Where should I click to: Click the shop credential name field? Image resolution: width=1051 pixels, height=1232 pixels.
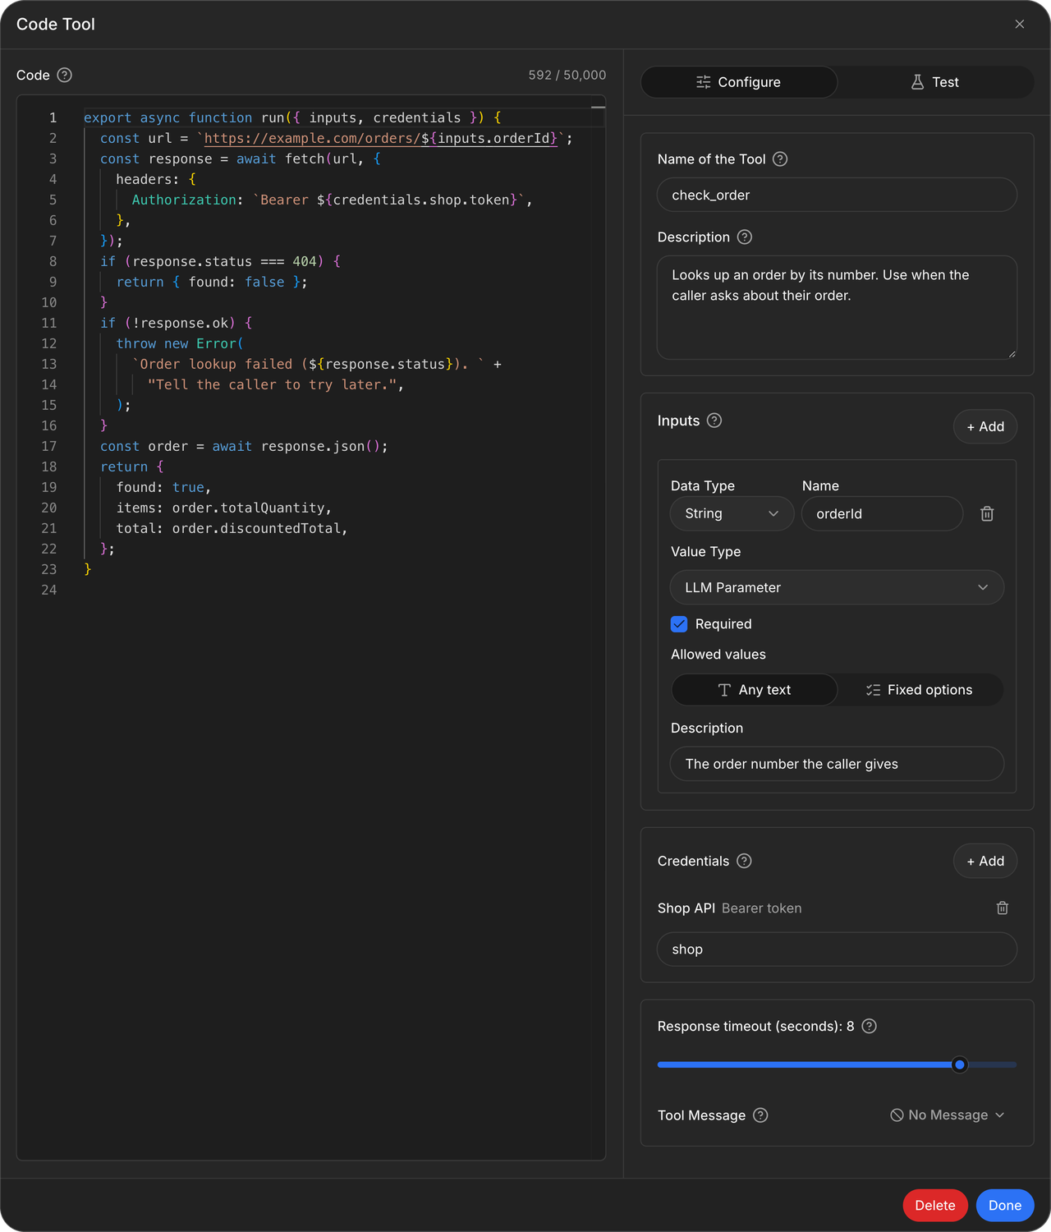(837, 949)
